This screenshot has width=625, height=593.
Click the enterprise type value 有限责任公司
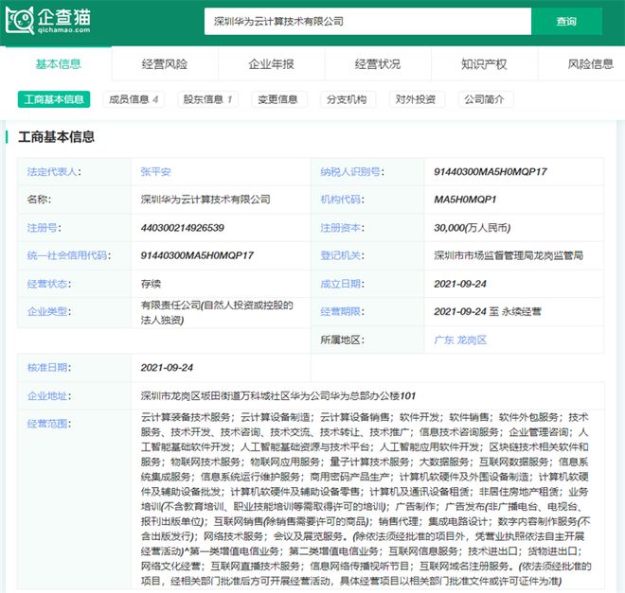217,312
